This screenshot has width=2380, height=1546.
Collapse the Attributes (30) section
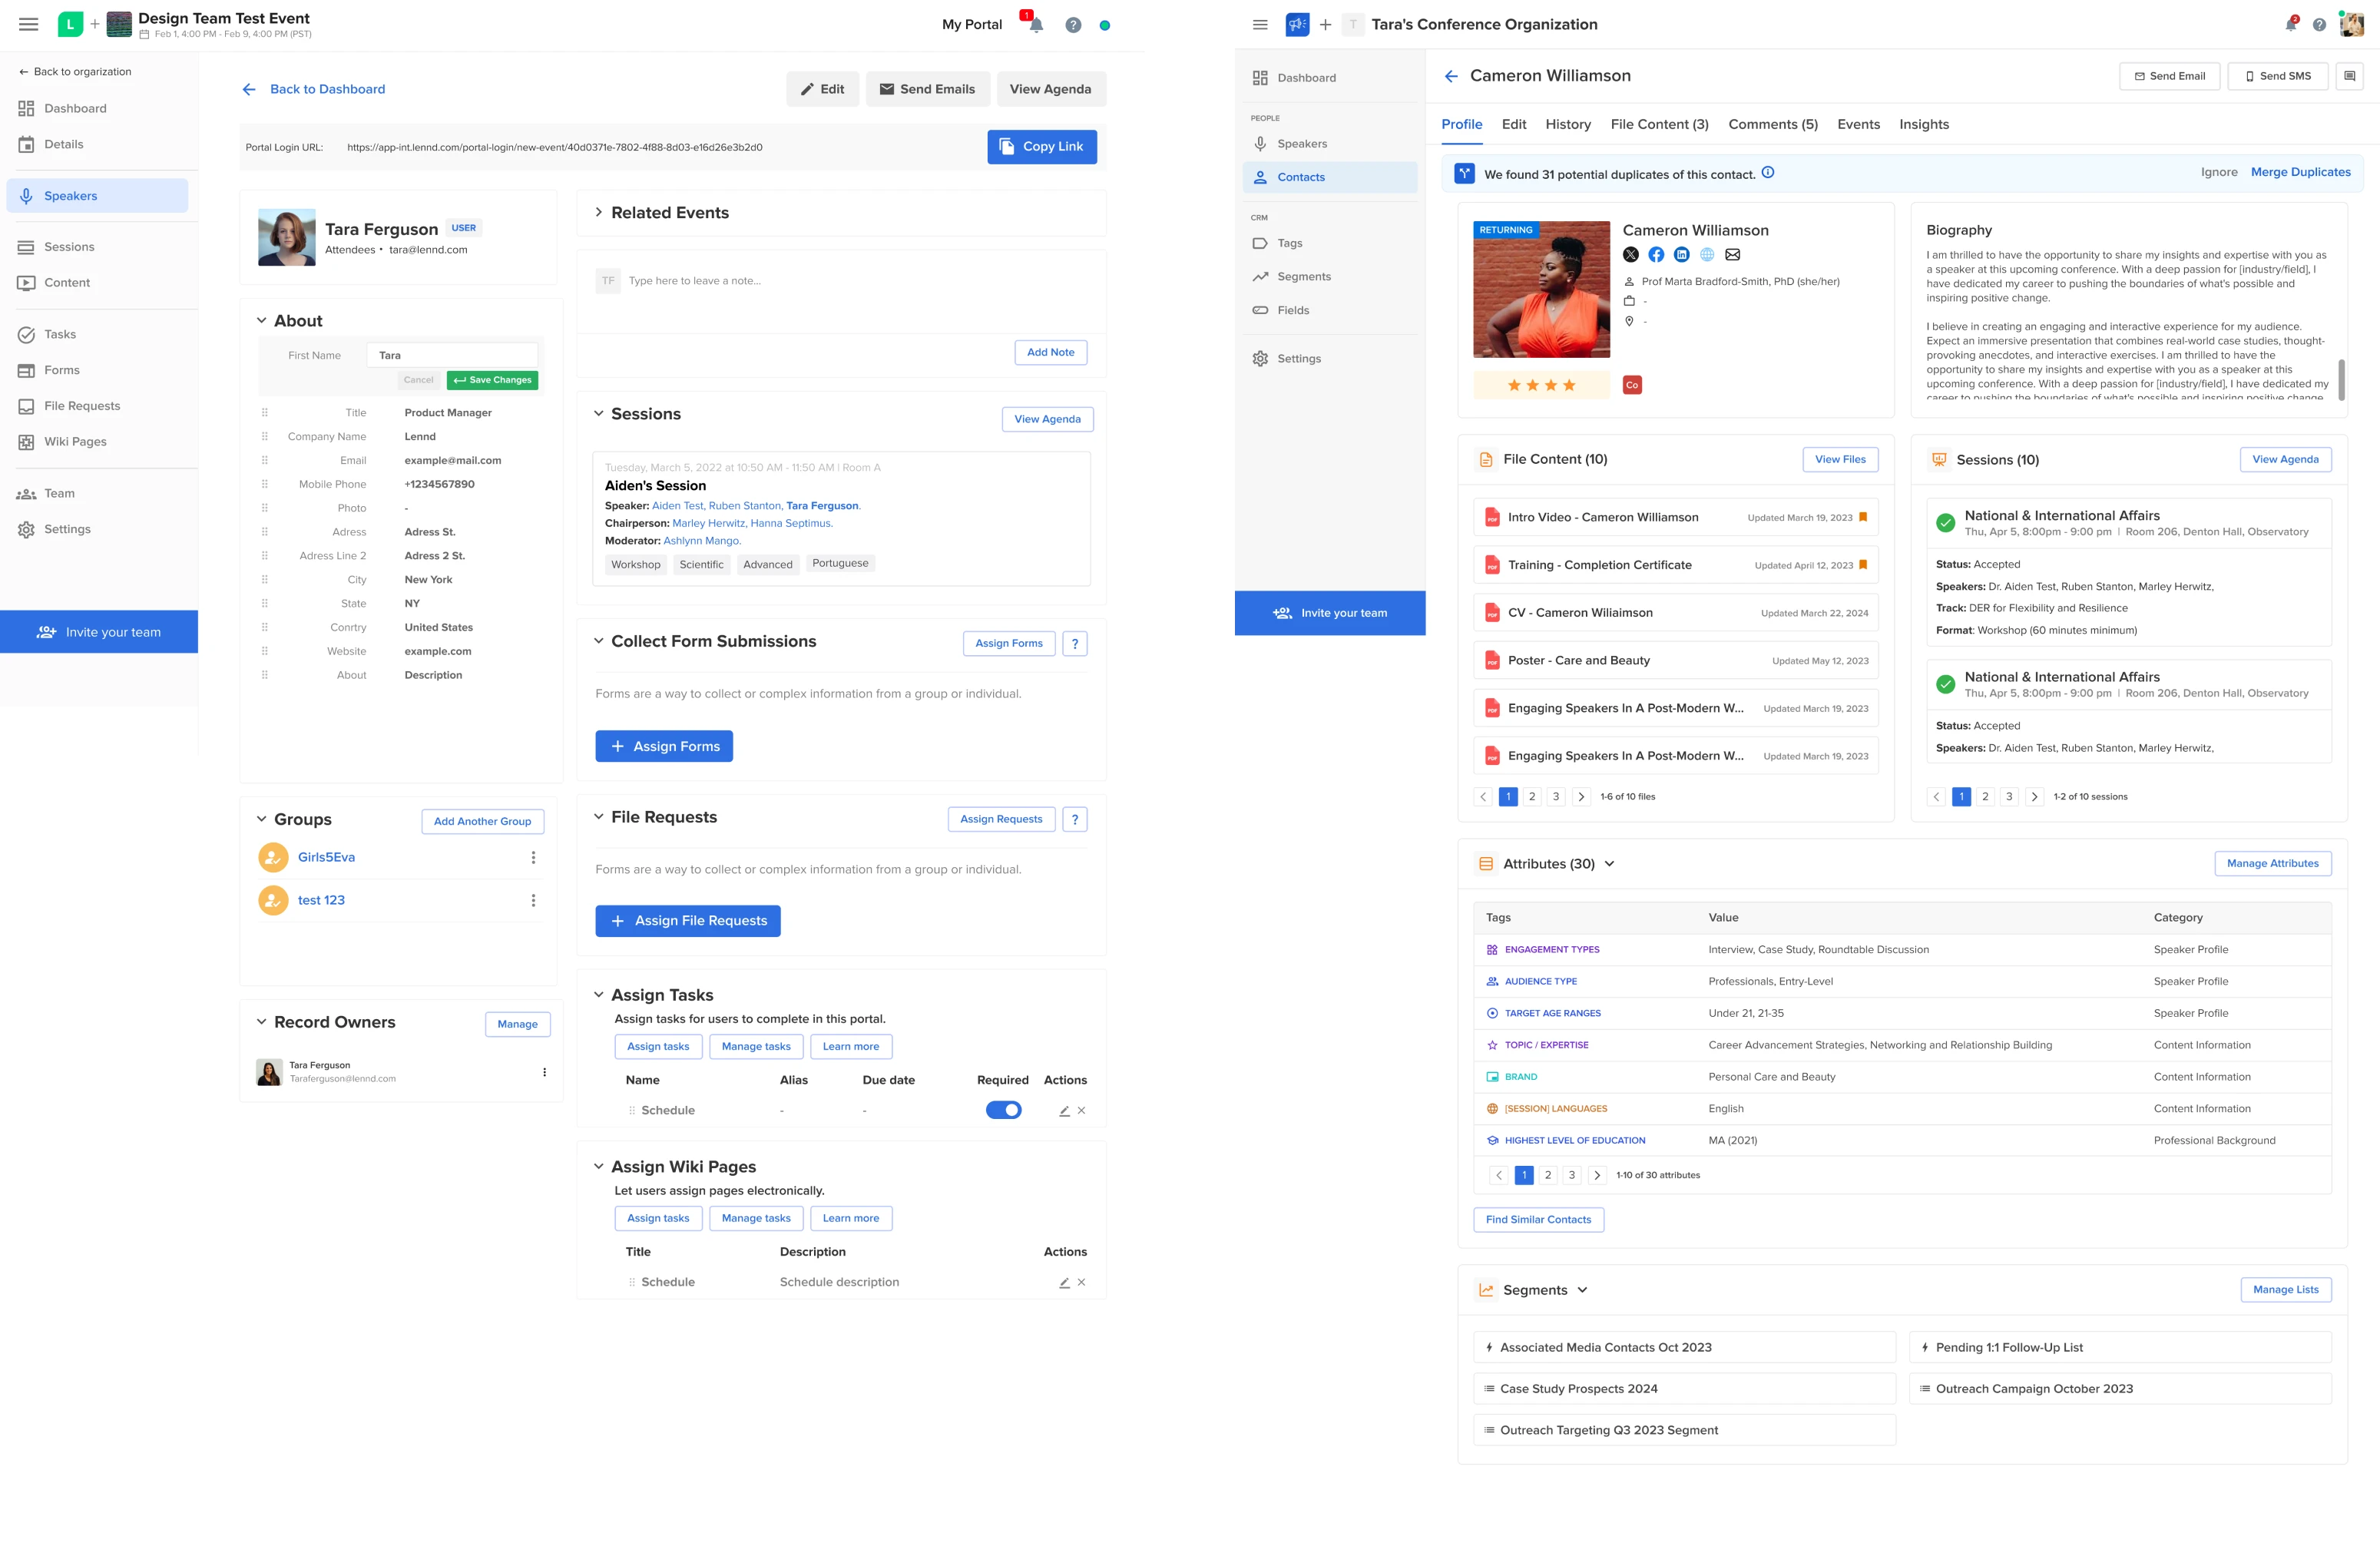coord(1611,863)
